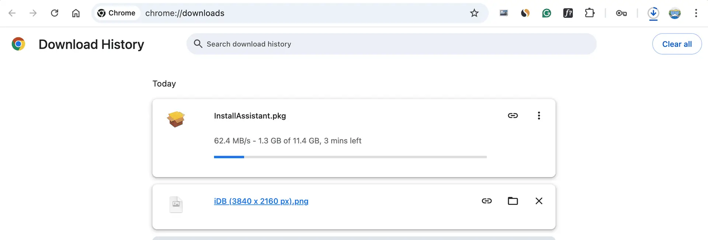The image size is (708, 240).
Task: Click the InstallAssistant.pkg download progress bar
Action: [x=350, y=157]
